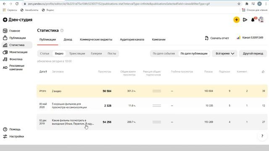
Task: Click the floating question mark help button
Action: [262, 136]
